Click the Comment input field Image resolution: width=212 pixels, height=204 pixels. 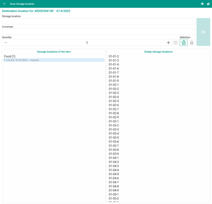[99, 32]
